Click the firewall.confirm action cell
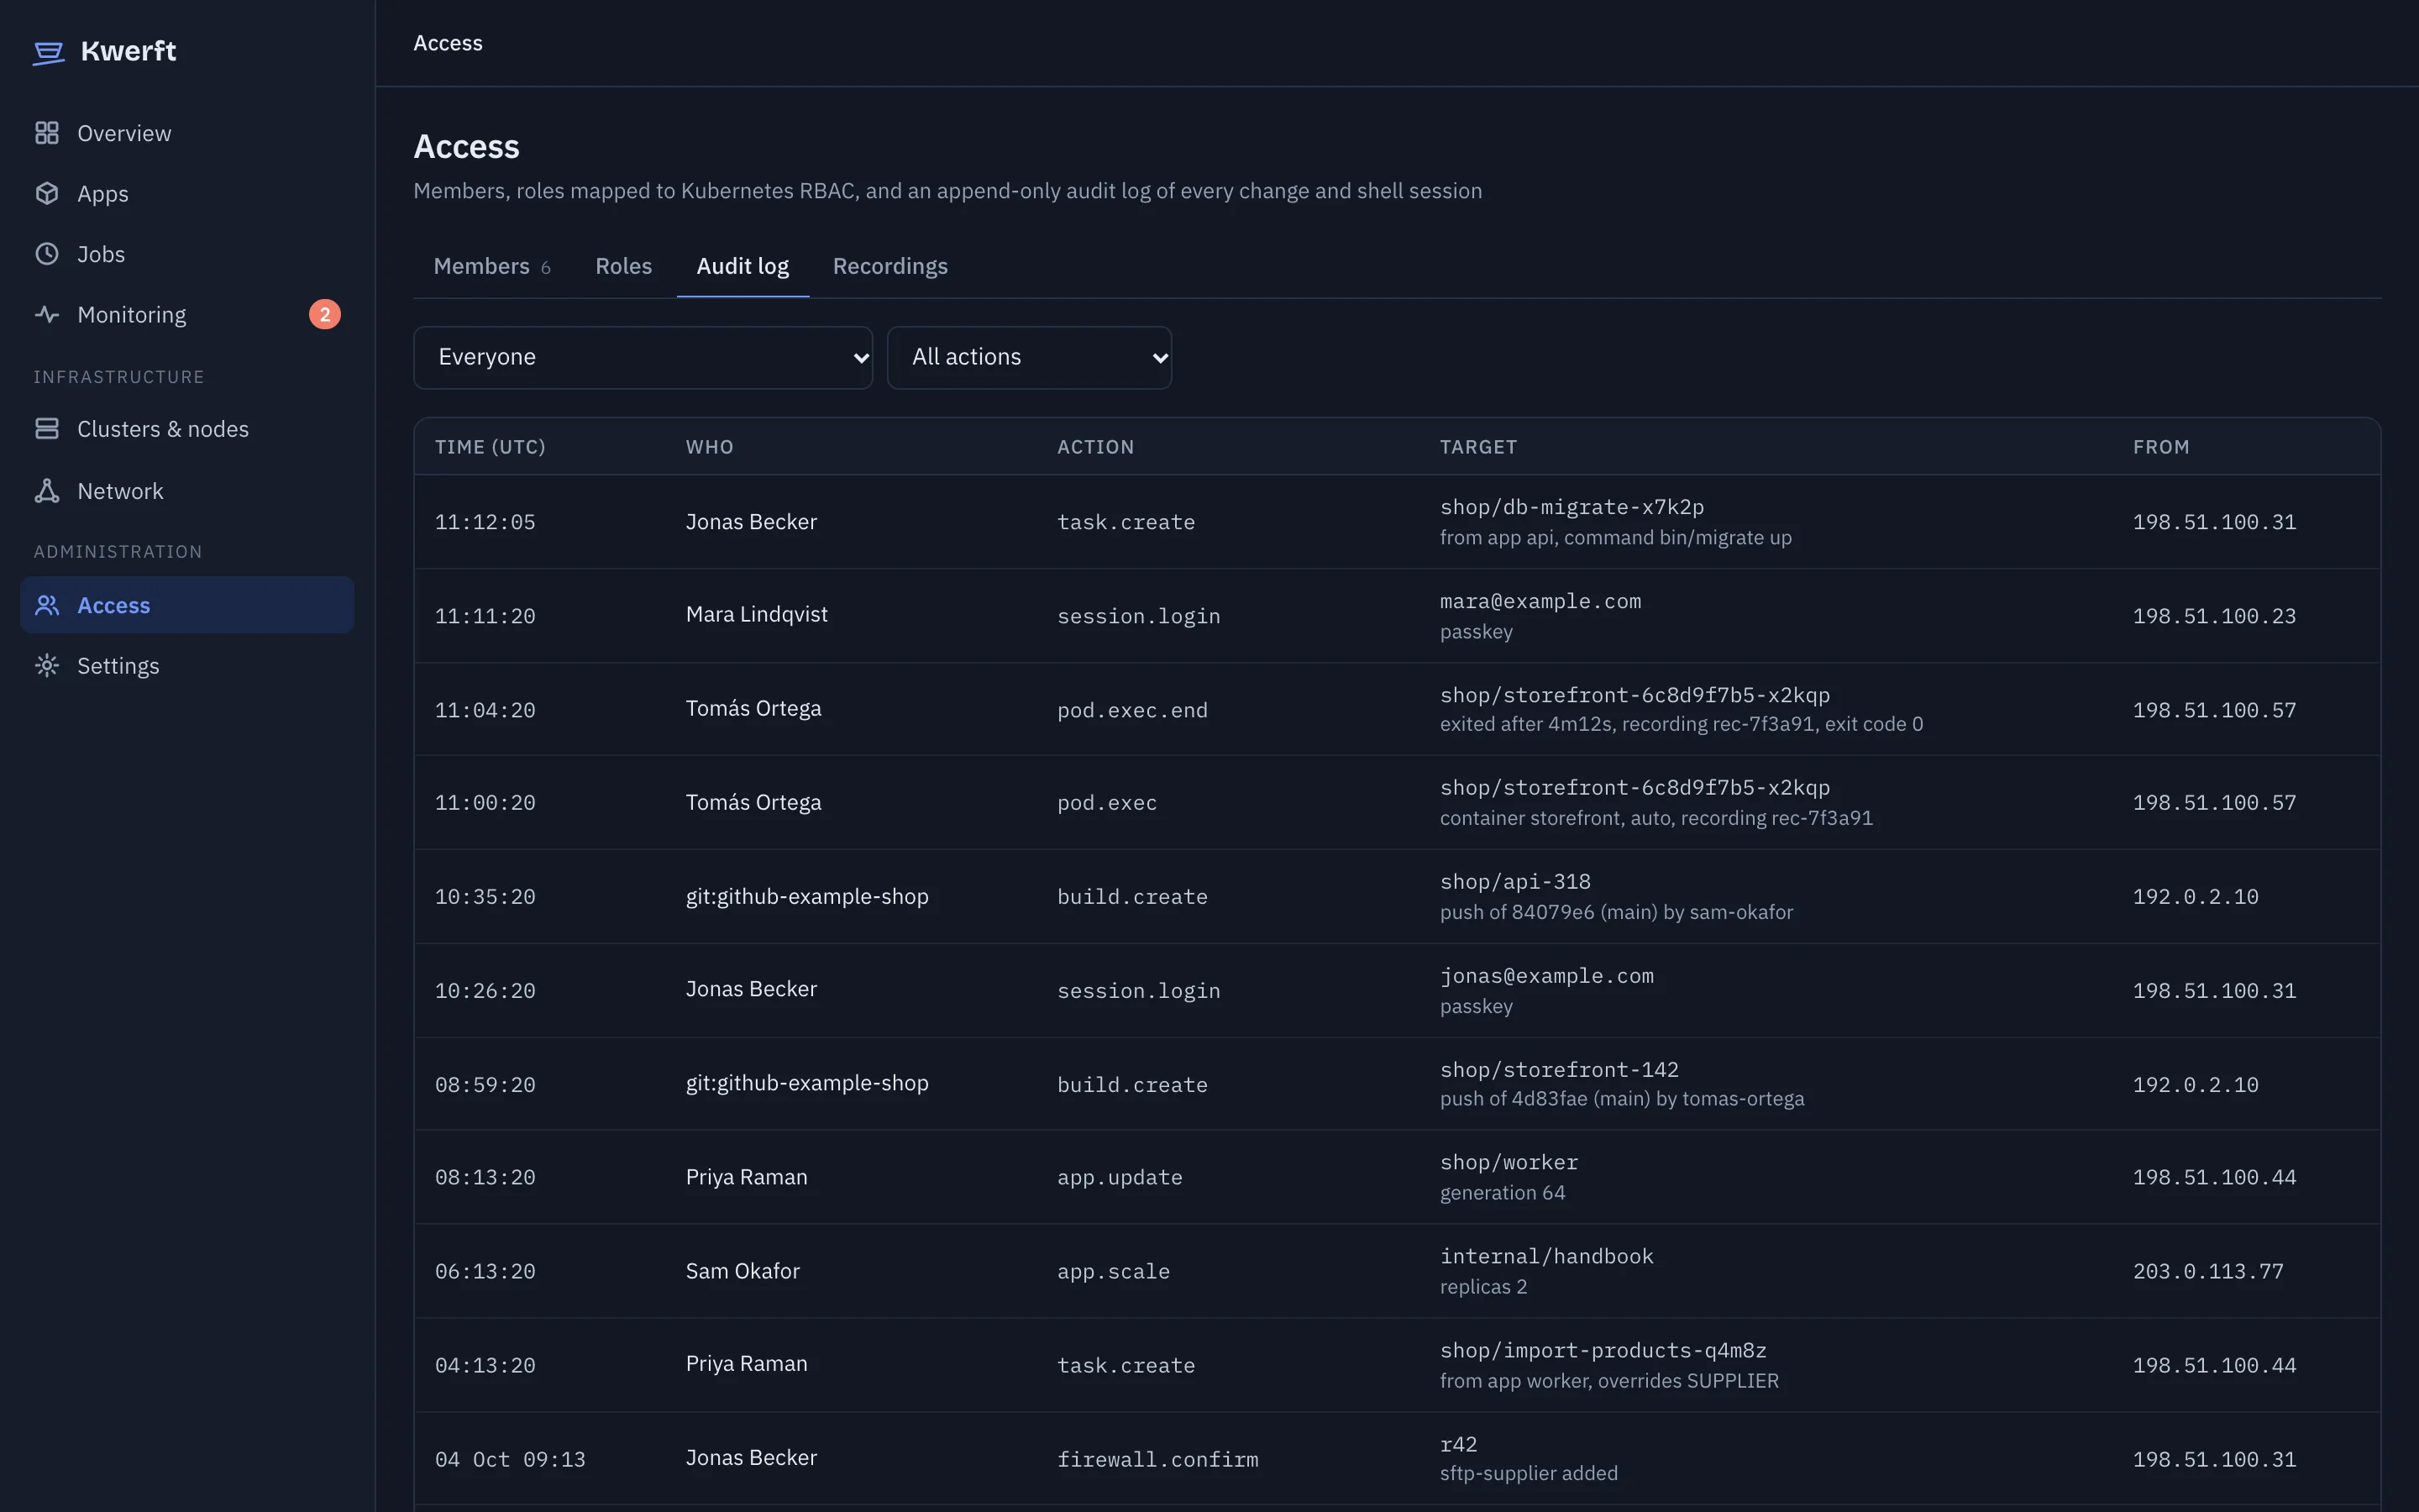Image resolution: width=2419 pixels, height=1512 pixels. [x=1157, y=1460]
